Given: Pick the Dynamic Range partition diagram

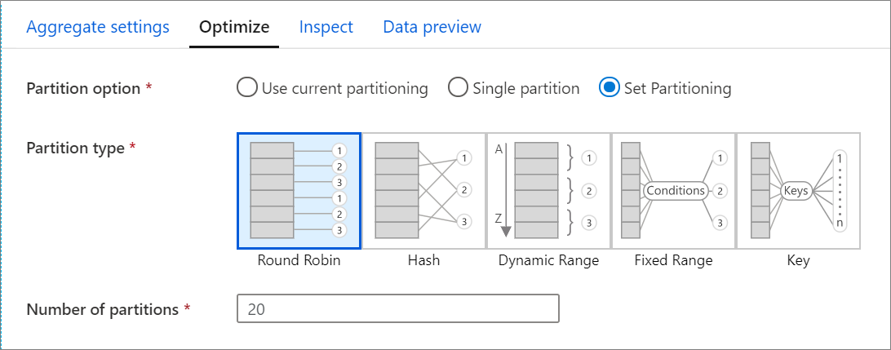Looking at the screenshot, I should [548, 190].
